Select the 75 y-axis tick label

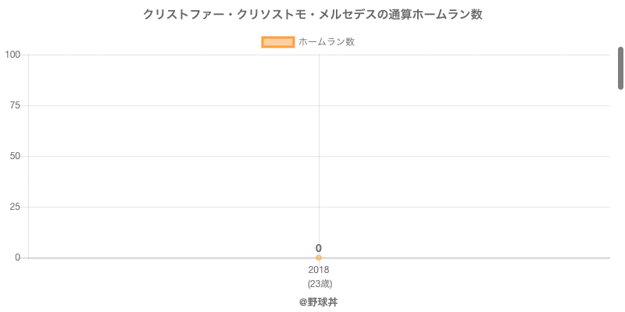[15, 105]
